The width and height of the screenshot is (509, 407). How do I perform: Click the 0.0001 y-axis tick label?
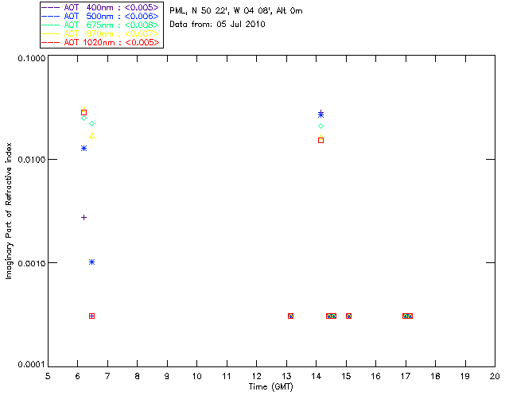[x=32, y=365]
